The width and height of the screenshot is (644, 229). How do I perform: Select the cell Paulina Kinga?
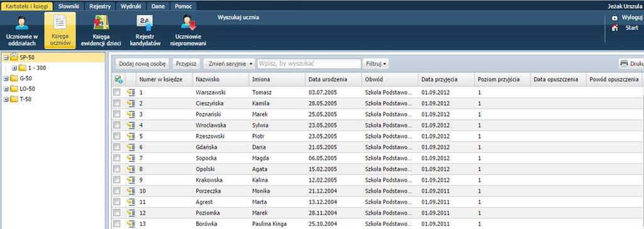[277, 224]
